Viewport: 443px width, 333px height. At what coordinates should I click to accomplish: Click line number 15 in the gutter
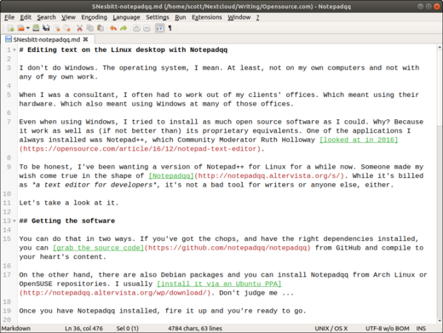click(x=8, y=238)
